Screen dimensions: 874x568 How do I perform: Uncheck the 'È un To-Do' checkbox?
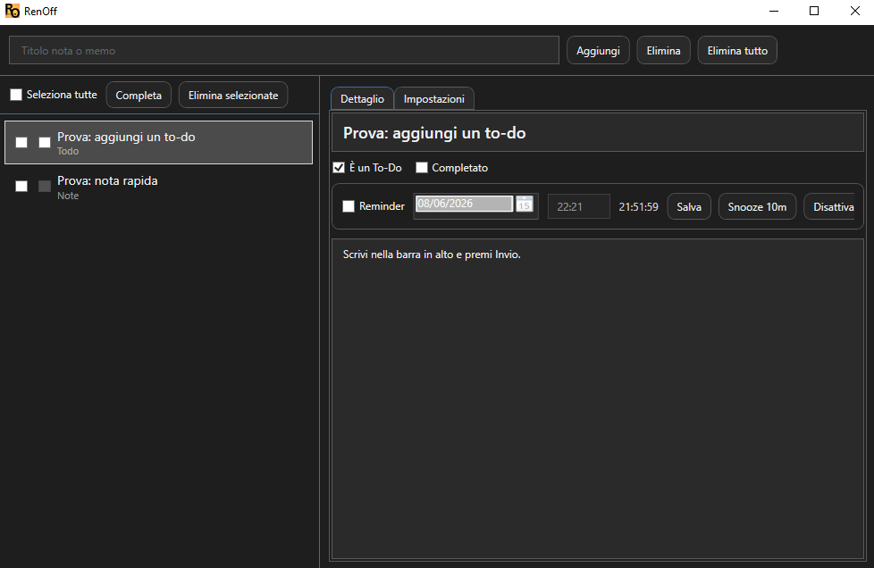tap(339, 168)
